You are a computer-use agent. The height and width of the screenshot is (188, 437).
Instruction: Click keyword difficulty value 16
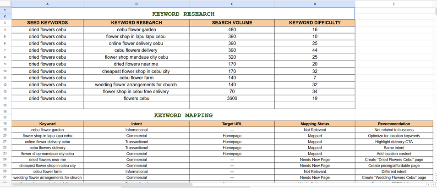315,29
